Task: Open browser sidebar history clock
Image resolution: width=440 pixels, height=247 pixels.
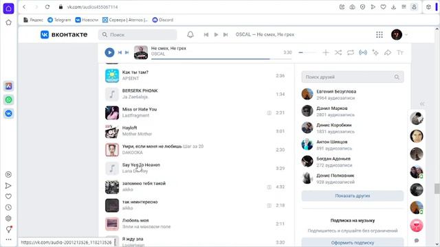Action: point(8,207)
